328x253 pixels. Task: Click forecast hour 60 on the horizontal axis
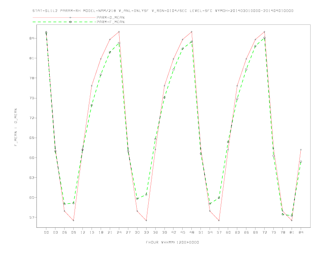228,232
